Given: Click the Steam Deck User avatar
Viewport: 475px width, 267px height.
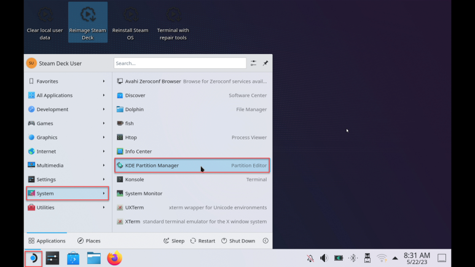Looking at the screenshot, I should point(31,63).
